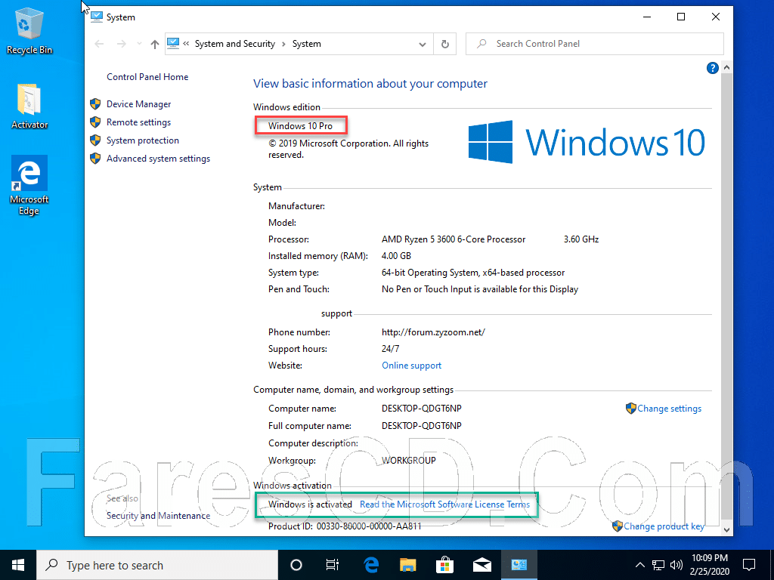Screen dimensions: 774x580
Task: Click the Forward navigation arrow
Action: [121, 44]
